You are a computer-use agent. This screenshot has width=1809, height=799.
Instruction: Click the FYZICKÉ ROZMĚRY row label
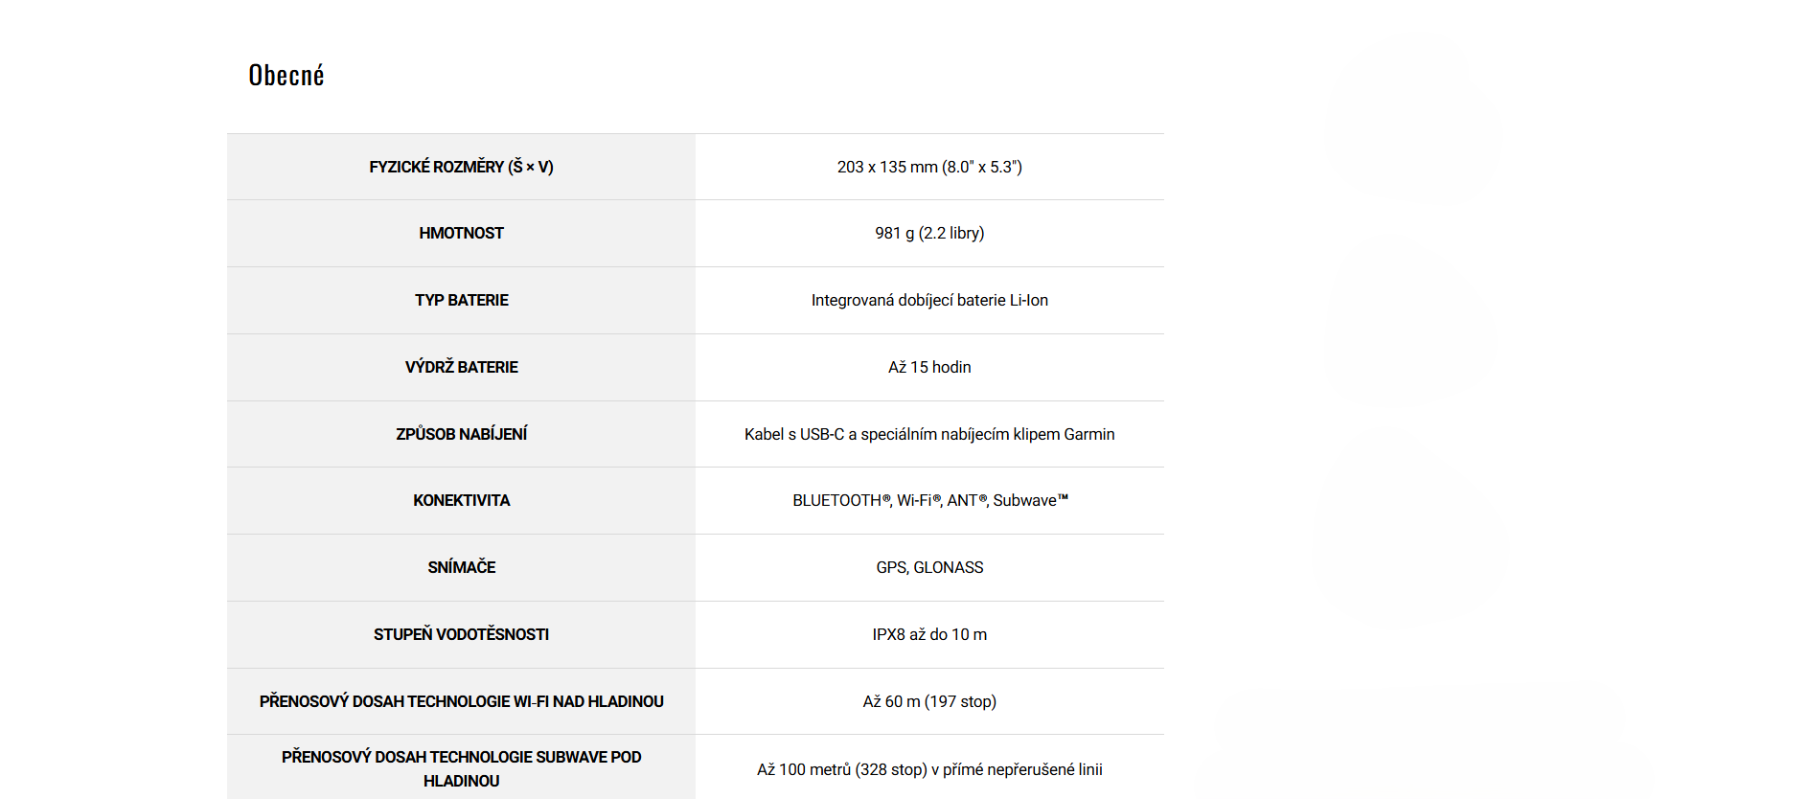pos(461,167)
